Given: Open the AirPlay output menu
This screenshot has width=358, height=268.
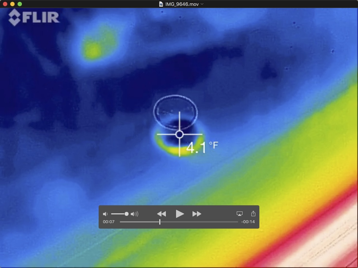Looking at the screenshot, I should [x=240, y=214].
